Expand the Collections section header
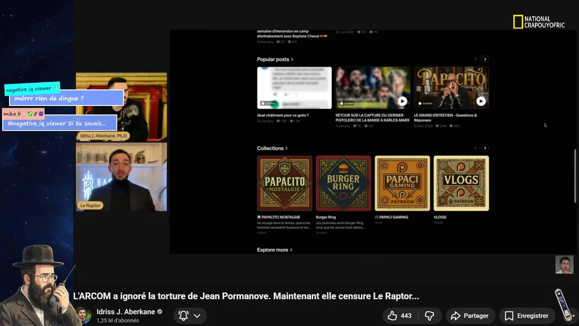Viewport: 579px width, 326px height. (x=272, y=148)
